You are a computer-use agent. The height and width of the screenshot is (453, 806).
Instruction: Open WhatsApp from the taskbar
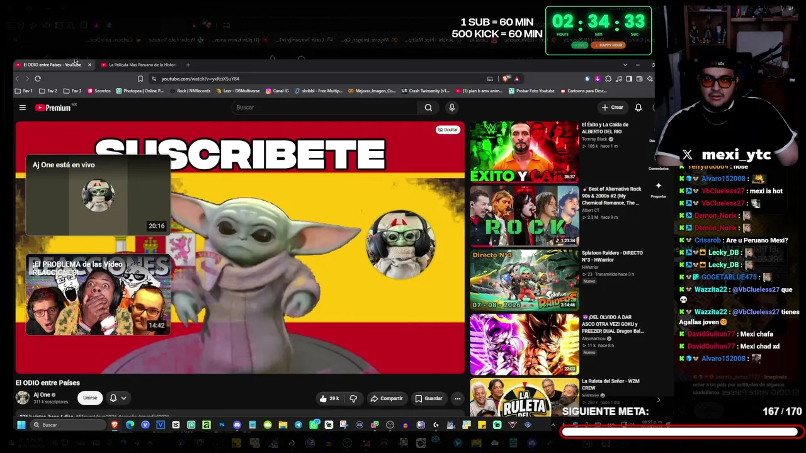(314, 425)
